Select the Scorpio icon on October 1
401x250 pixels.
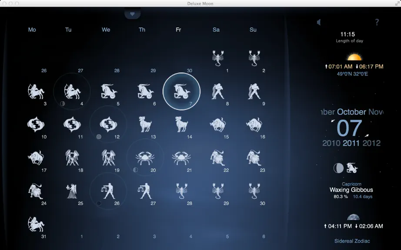(x=218, y=58)
